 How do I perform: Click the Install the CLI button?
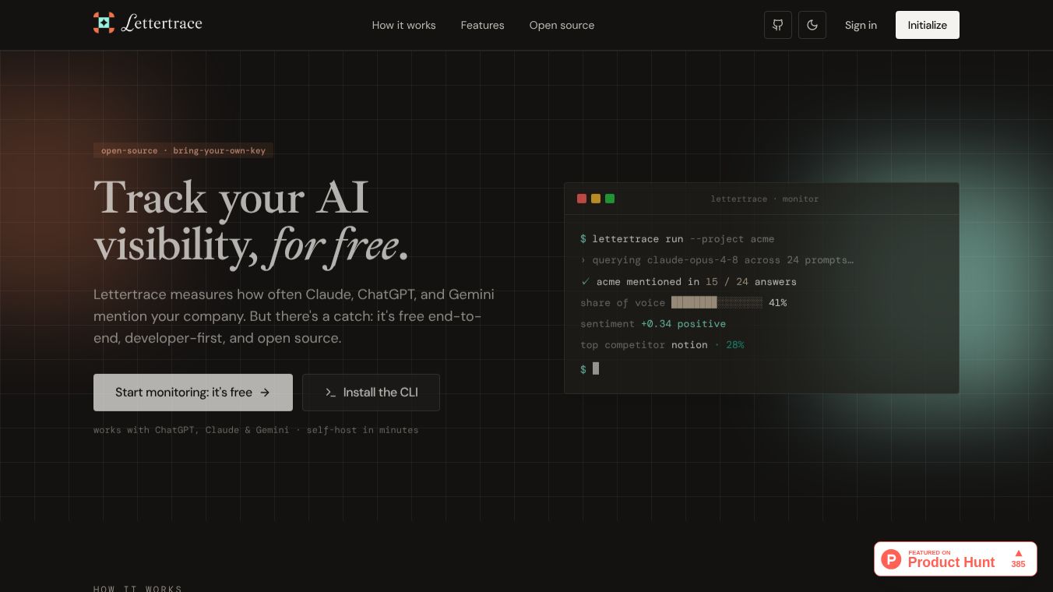tap(371, 393)
